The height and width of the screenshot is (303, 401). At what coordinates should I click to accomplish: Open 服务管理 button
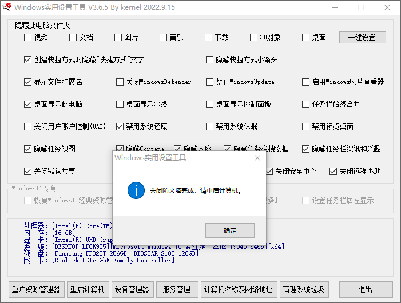177,289
